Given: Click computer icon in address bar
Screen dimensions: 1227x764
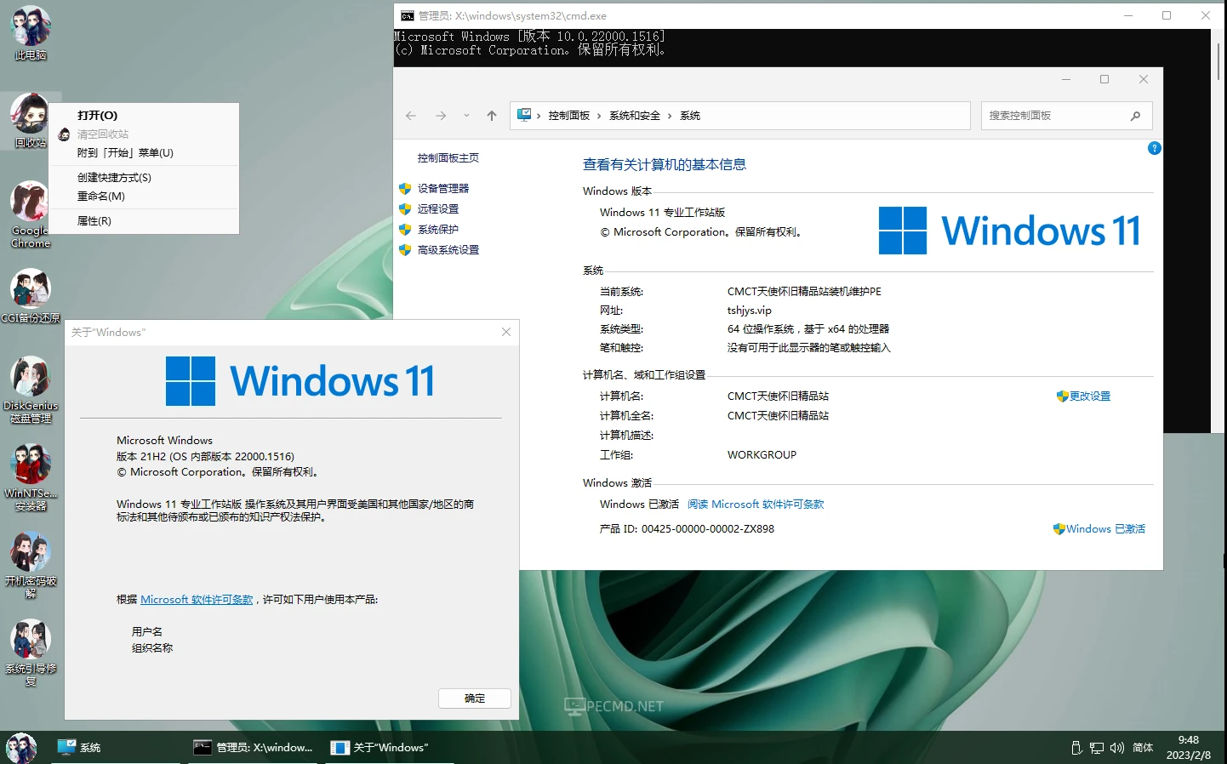Looking at the screenshot, I should 524,115.
